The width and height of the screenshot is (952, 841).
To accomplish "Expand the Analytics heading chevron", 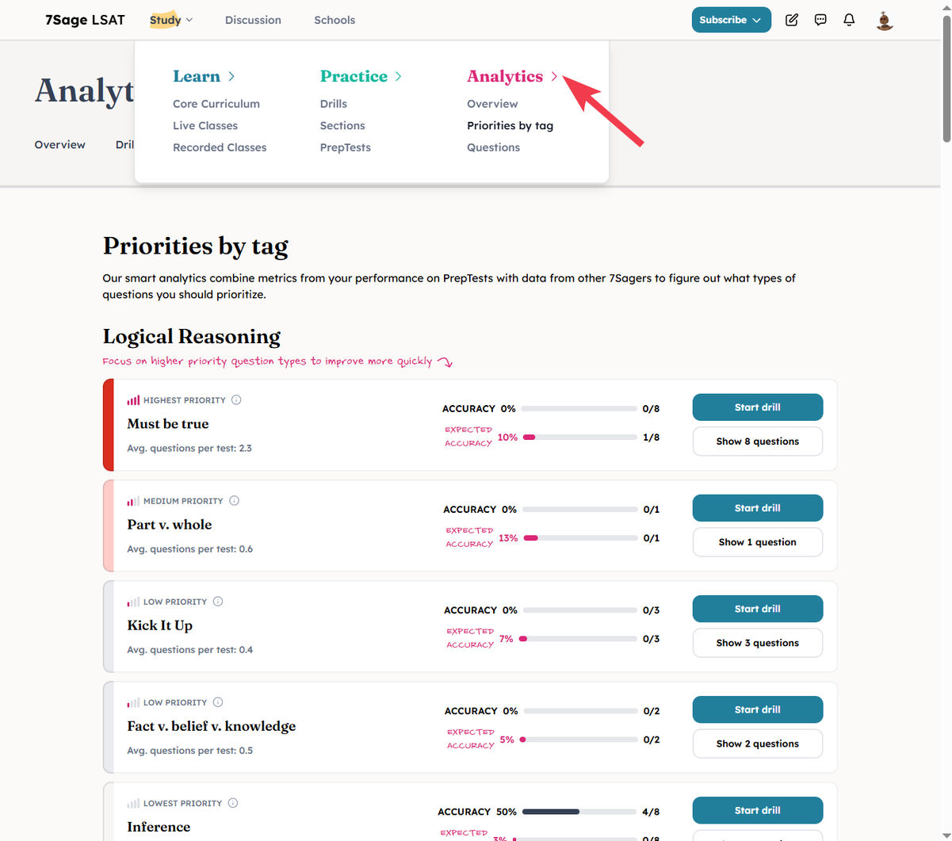I will tap(554, 76).
